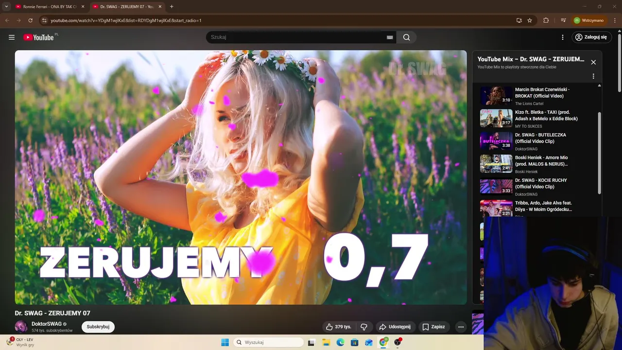Screen dimensions: 622x350
Task: Open the Mix playlist three-dot options
Action: pyautogui.click(x=593, y=76)
